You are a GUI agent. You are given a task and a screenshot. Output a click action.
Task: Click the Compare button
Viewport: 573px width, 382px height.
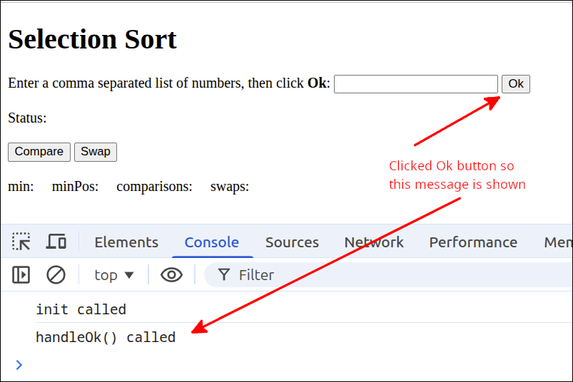[39, 152]
